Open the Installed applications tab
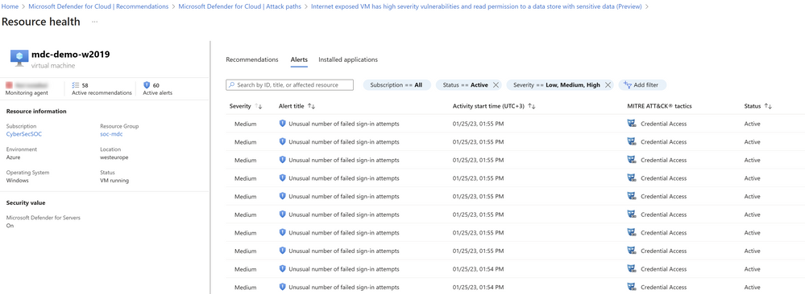Viewport: 805px width, 294px height. 348,59
